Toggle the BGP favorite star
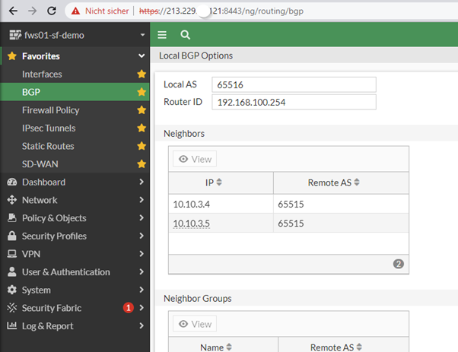This screenshot has height=352, width=458. point(142,92)
